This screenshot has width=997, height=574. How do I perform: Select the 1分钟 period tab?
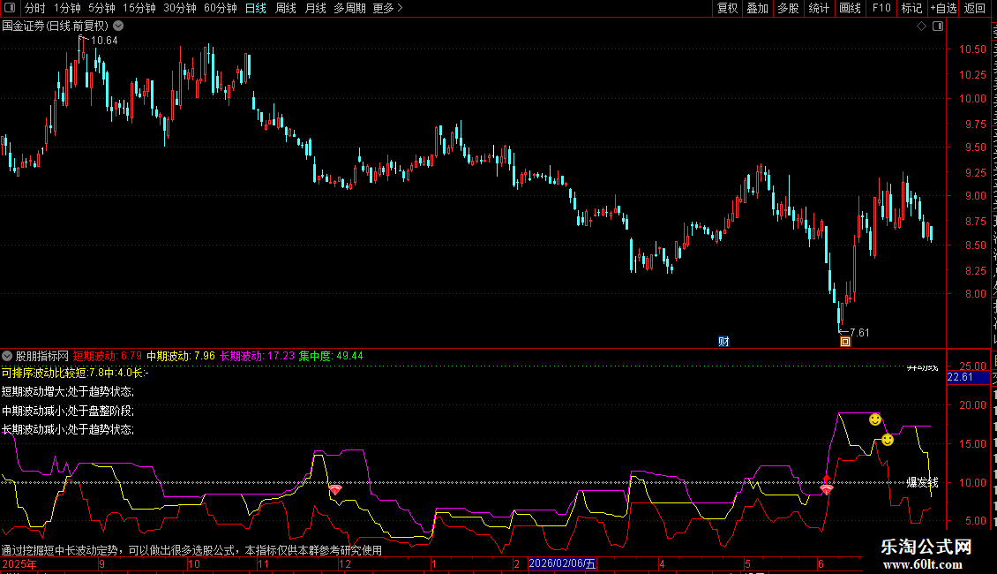(67, 8)
